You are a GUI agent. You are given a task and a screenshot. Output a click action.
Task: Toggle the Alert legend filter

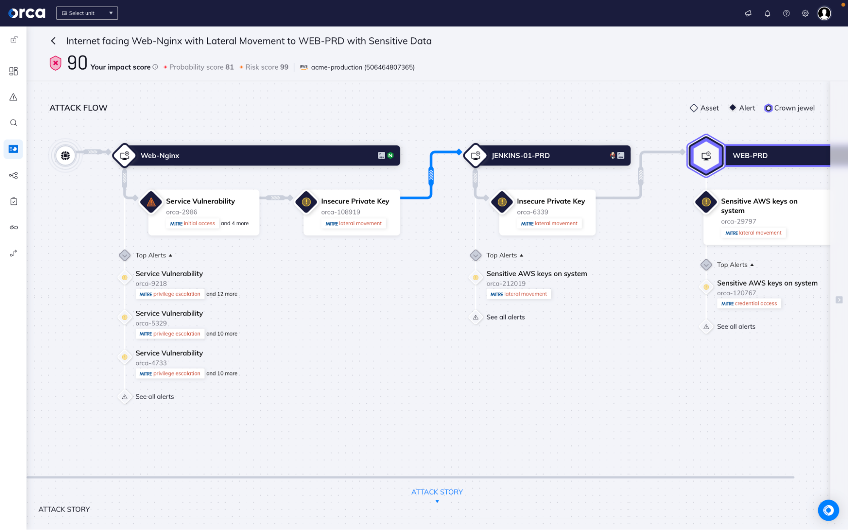(742, 108)
